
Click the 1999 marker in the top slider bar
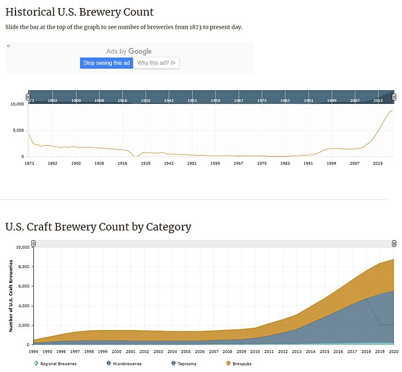(332, 100)
